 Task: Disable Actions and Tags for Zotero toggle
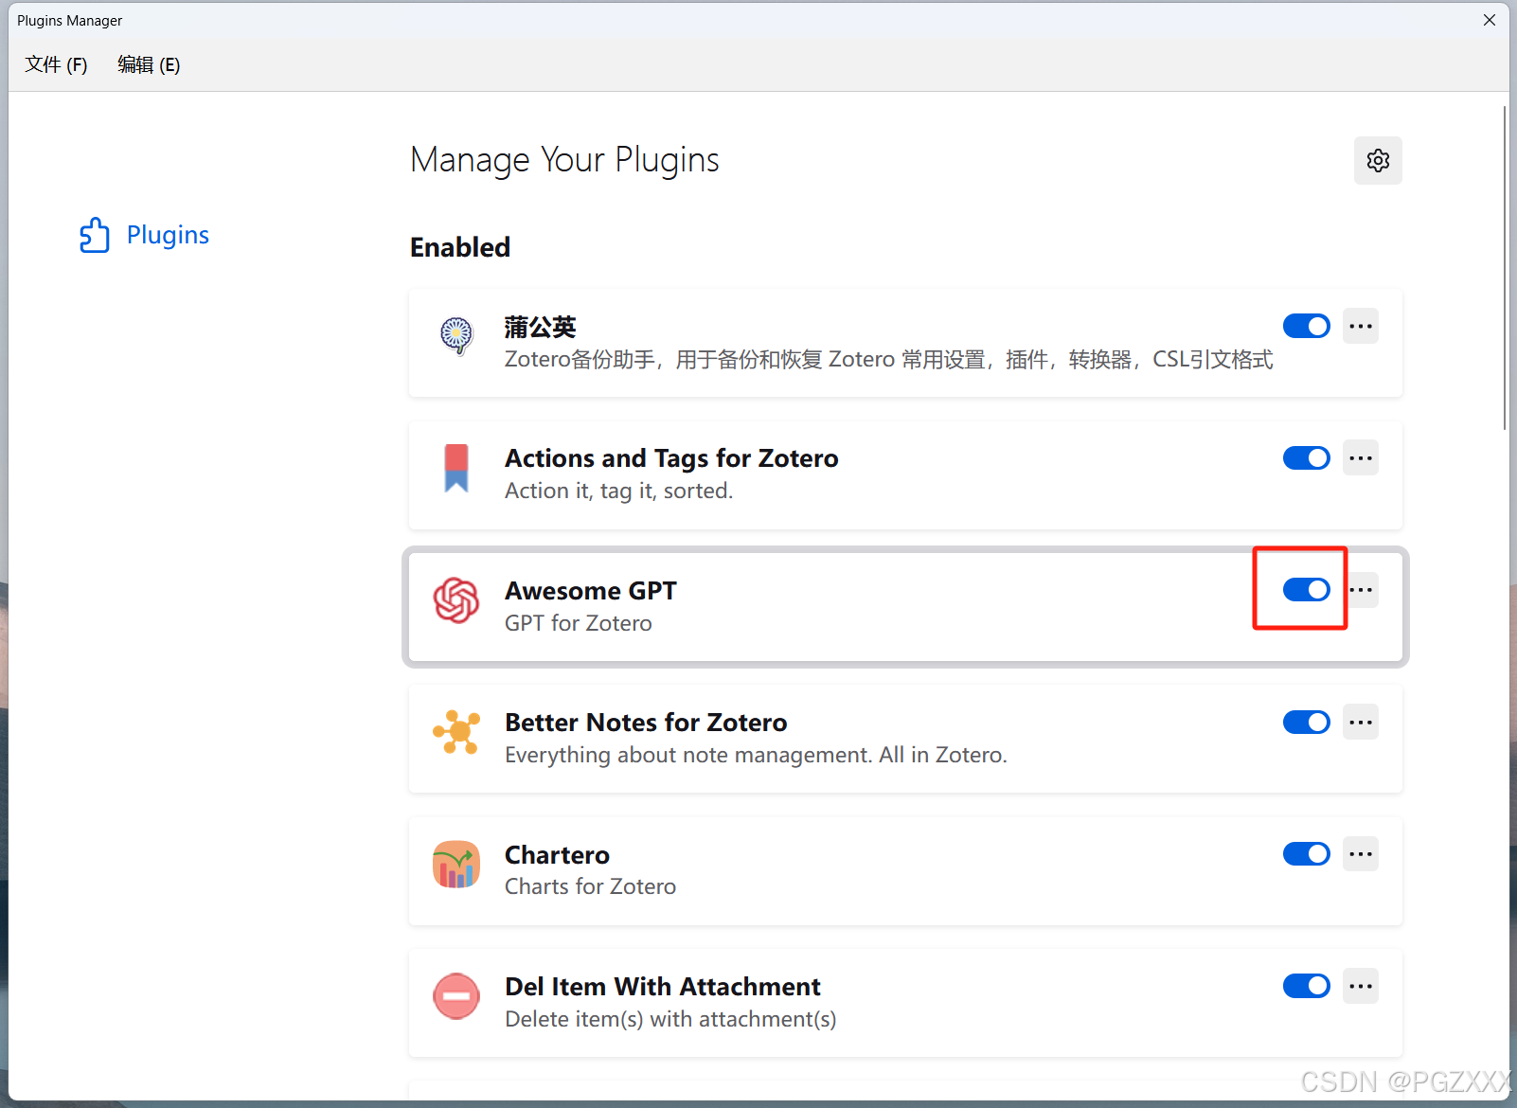[1307, 458]
